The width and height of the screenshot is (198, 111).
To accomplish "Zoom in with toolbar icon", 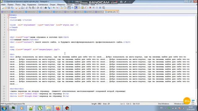I will pos(54,8).
